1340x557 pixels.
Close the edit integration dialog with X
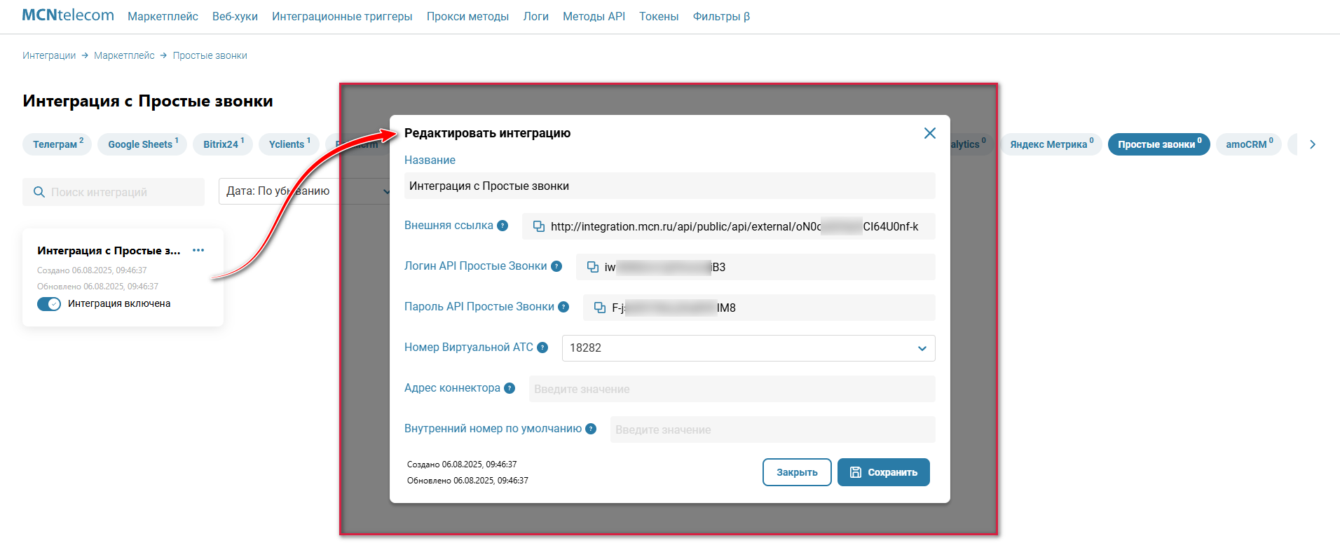[930, 133]
